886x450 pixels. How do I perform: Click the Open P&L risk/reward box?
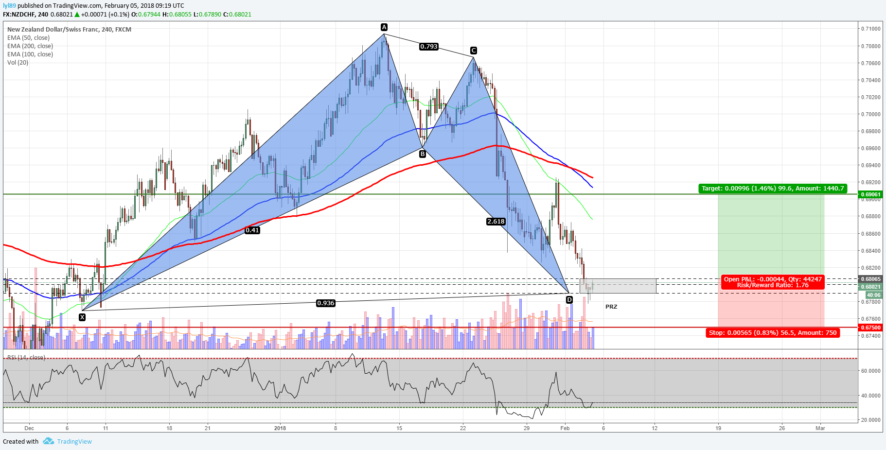pyautogui.click(x=773, y=282)
